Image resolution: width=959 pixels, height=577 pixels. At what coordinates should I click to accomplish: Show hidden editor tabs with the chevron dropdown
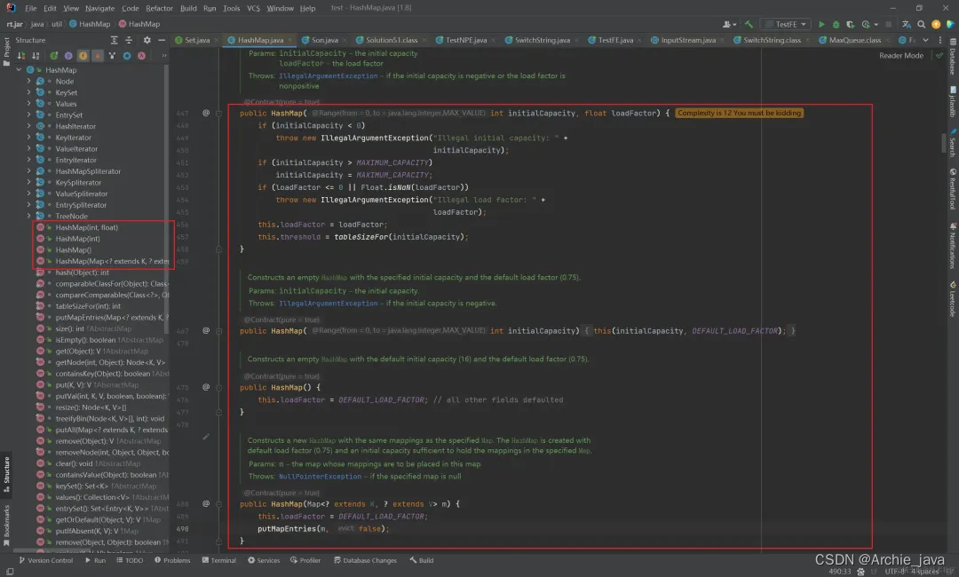click(925, 40)
